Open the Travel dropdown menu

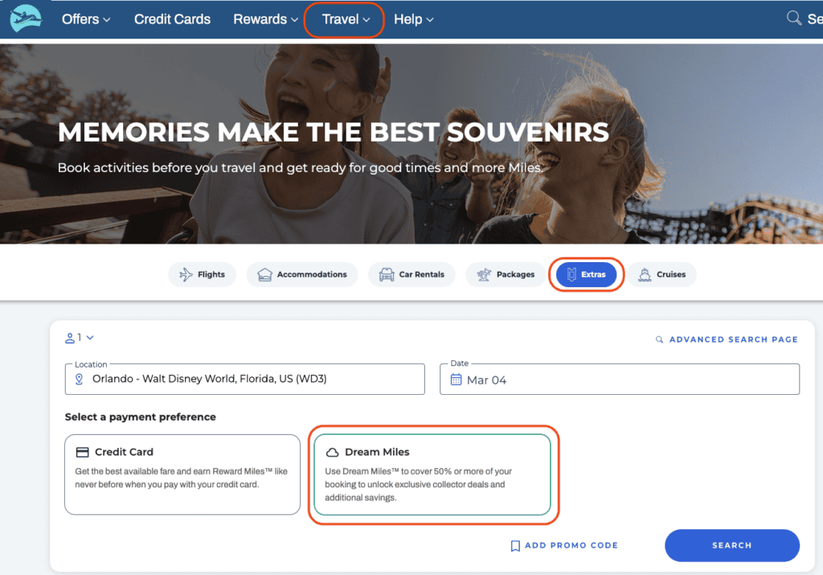[346, 19]
